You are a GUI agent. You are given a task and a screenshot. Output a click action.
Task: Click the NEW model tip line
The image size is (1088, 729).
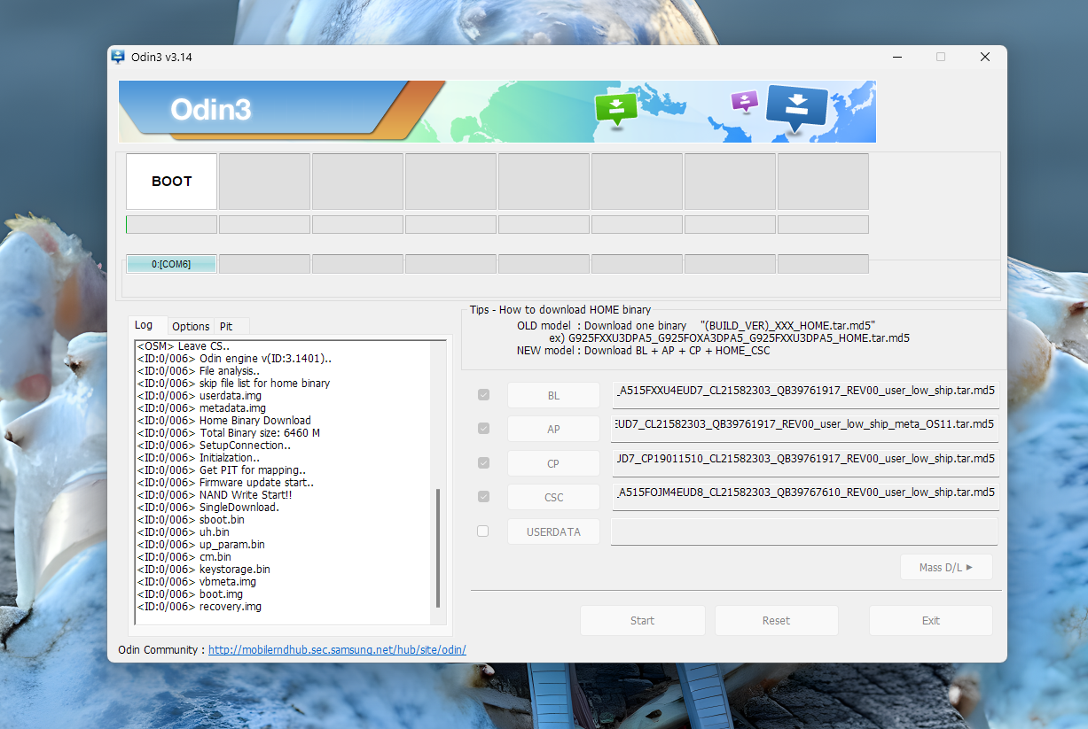644,351
